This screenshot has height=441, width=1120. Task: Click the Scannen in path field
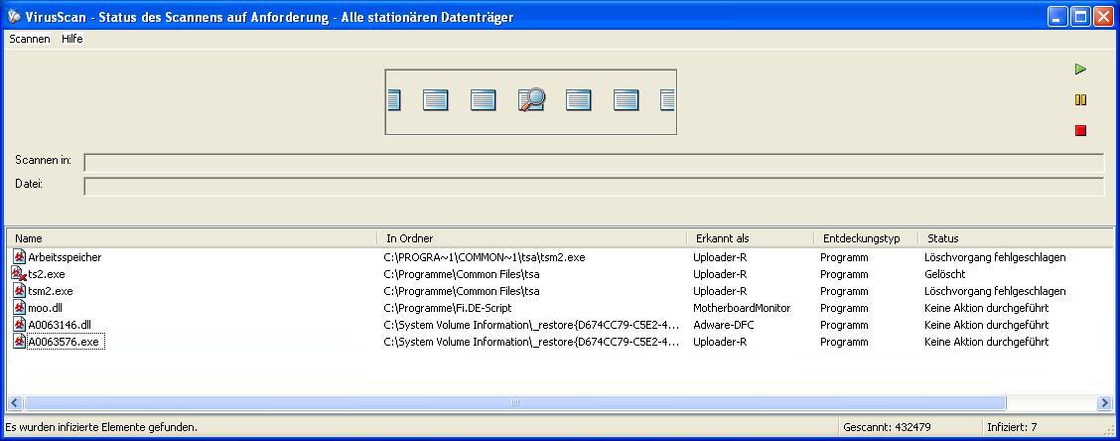594,162
